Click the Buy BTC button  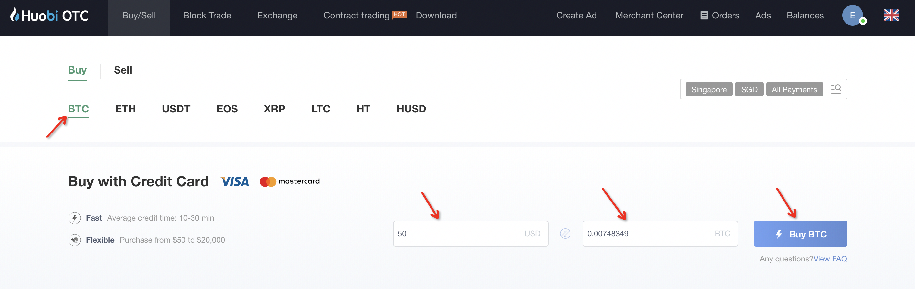[800, 234]
